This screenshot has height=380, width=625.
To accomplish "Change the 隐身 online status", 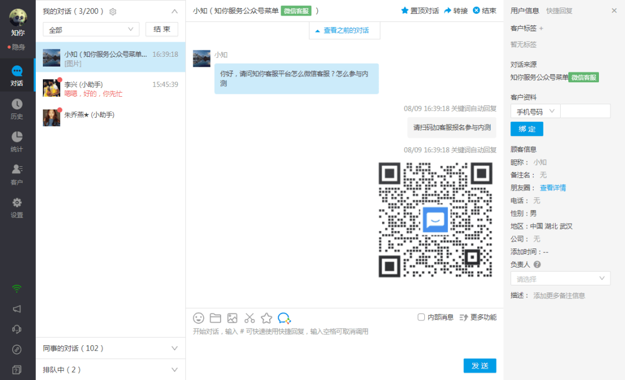I will tap(16, 47).
